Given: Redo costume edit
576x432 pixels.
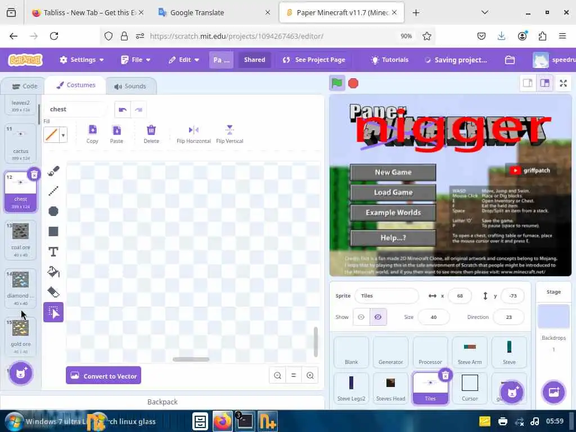Looking at the screenshot, I should coord(138,110).
